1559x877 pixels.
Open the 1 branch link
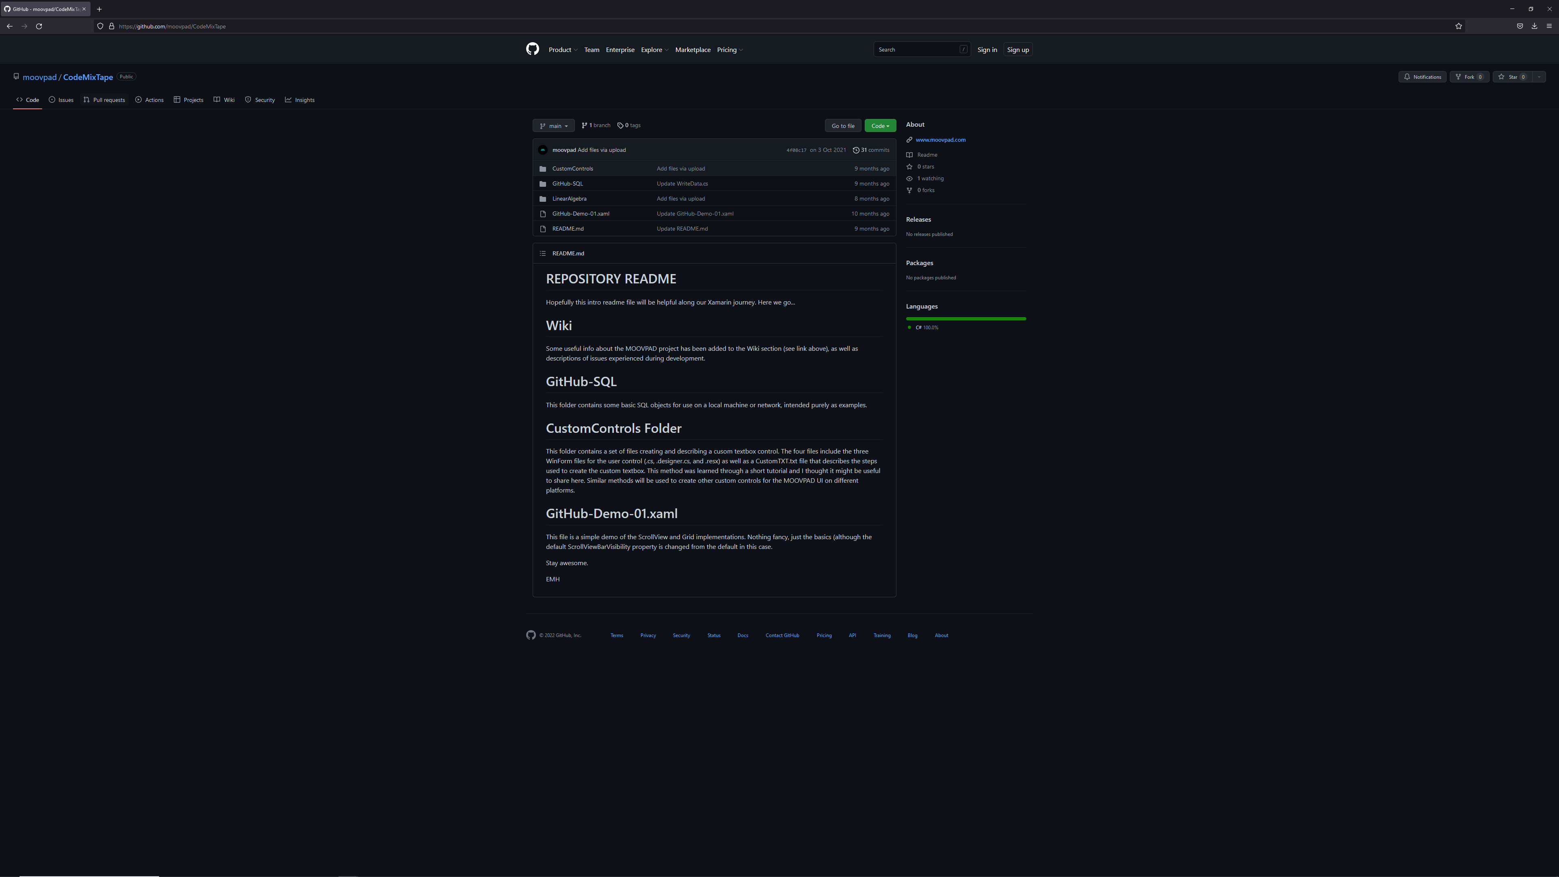point(596,125)
